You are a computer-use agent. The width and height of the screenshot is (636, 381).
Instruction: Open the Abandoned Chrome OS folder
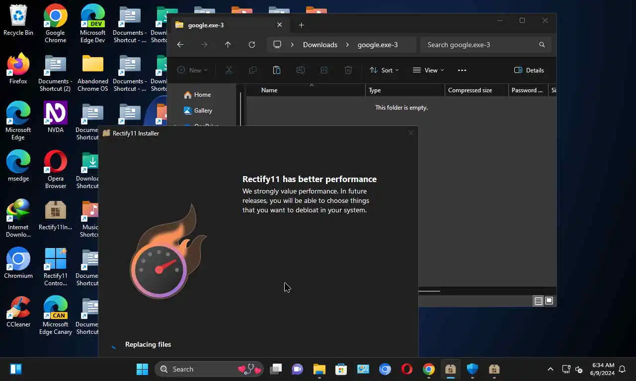(x=93, y=72)
